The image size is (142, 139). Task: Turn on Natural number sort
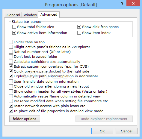pos(11,52)
